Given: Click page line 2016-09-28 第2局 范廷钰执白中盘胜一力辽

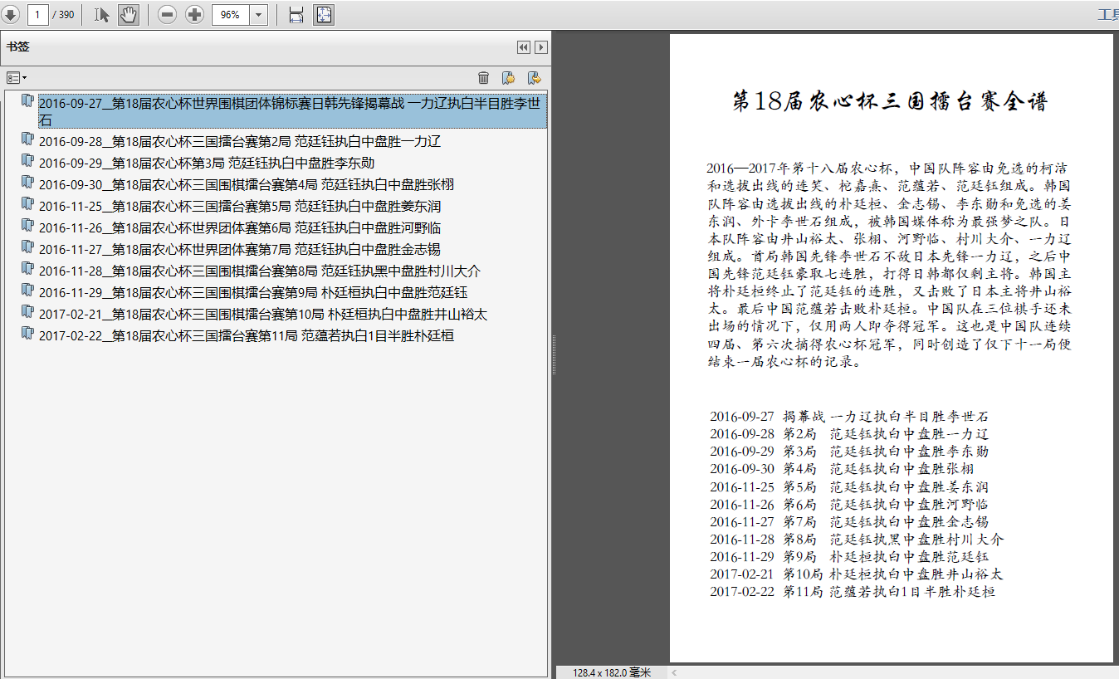Looking at the screenshot, I should [x=849, y=433].
